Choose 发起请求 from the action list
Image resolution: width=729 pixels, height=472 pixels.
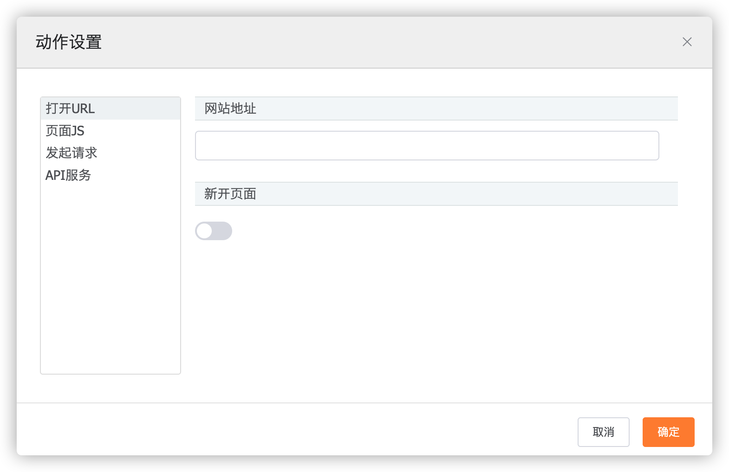[71, 153]
